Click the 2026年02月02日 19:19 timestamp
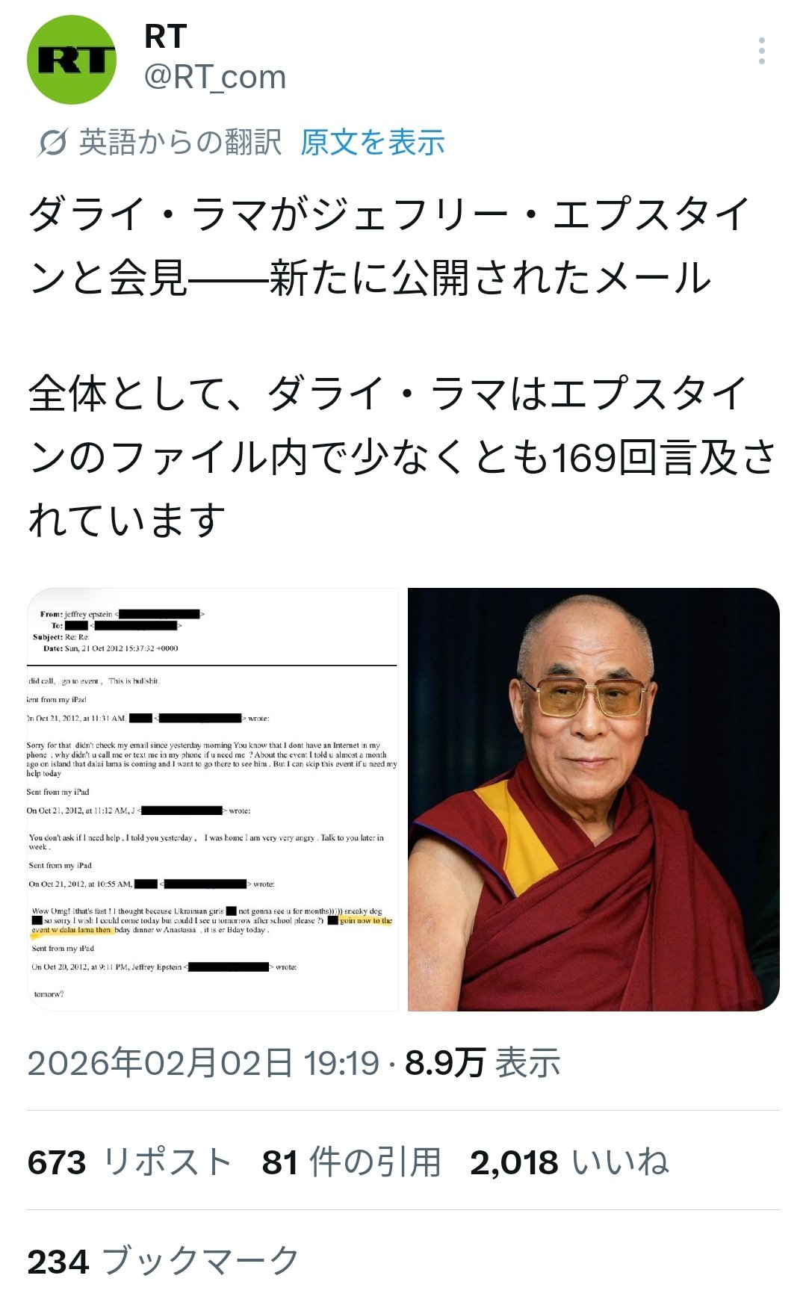 (x=203, y=1062)
